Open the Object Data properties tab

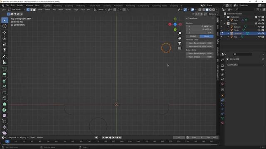click(222, 118)
